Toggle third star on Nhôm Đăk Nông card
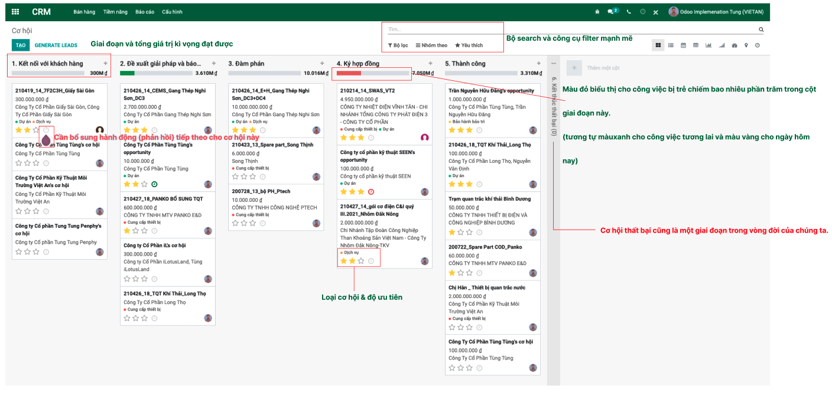Screen dimensions: 832x402 tap(361, 261)
